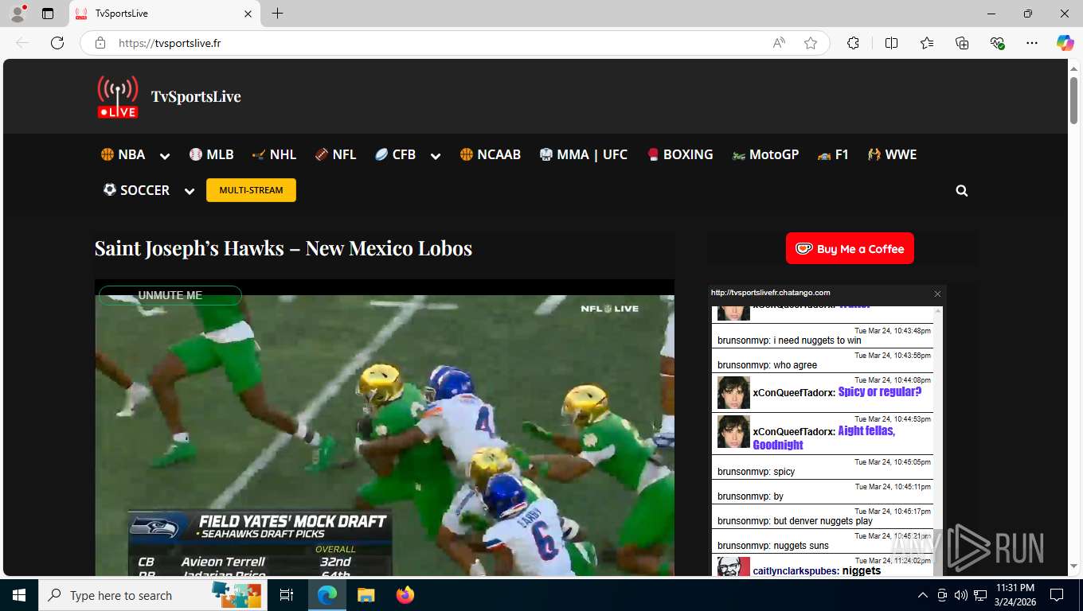Launch Firefox from the taskbar
1083x611 pixels.
pos(405,595)
